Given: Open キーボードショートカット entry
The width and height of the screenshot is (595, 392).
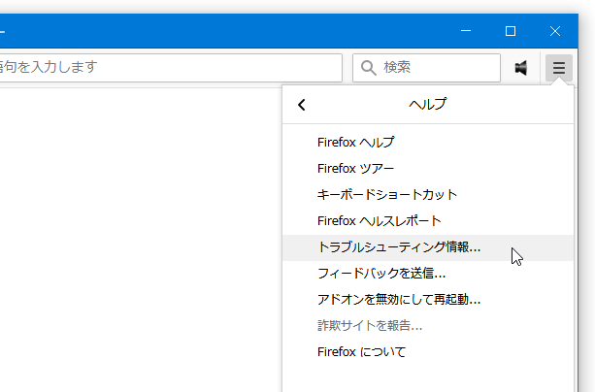Looking at the screenshot, I should [428, 195].
